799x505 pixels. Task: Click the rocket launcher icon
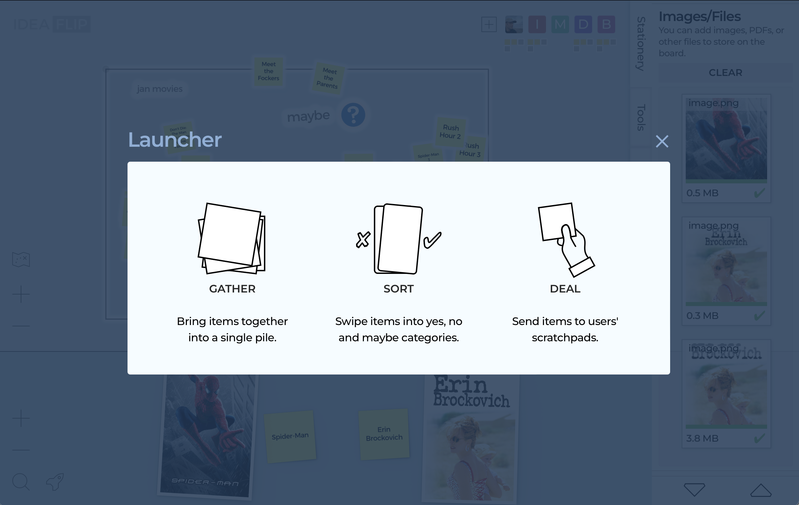click(55, 482)
